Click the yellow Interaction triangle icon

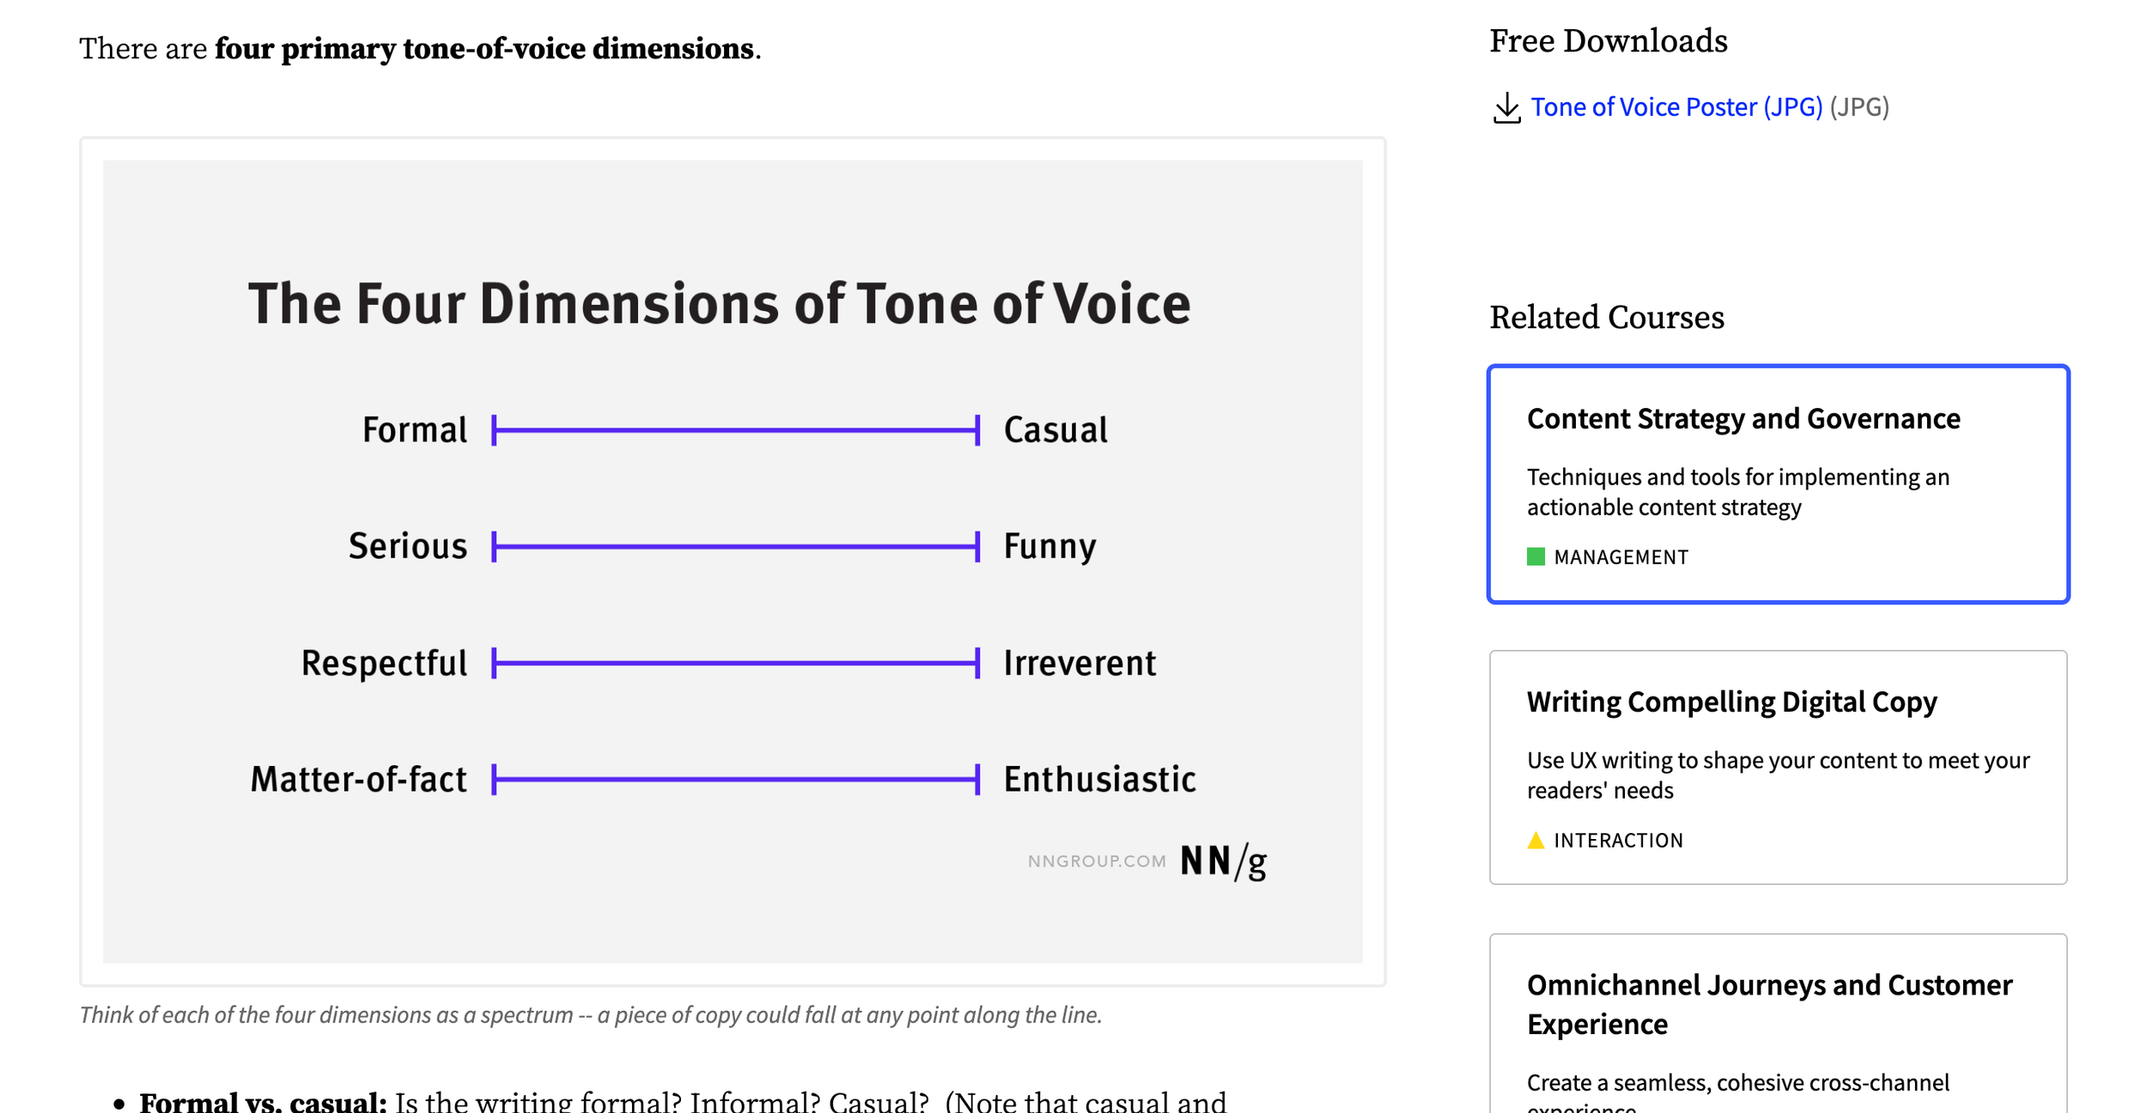(x=1536, y=840)
